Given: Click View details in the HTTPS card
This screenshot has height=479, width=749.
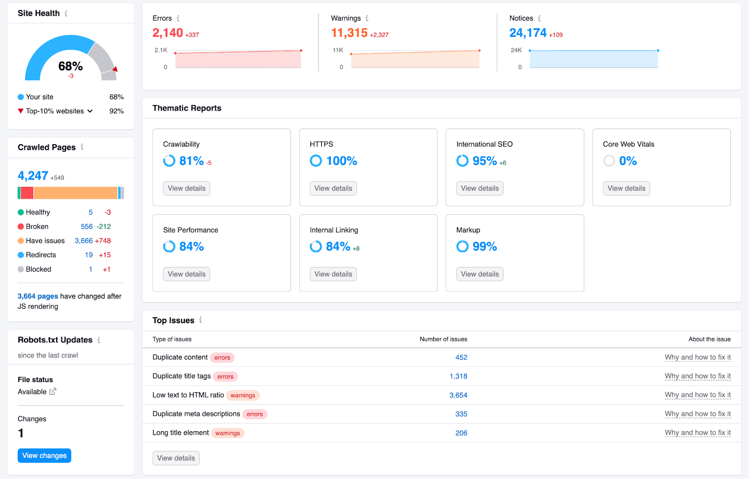Looking at the screenshot, I should (333, 188).
